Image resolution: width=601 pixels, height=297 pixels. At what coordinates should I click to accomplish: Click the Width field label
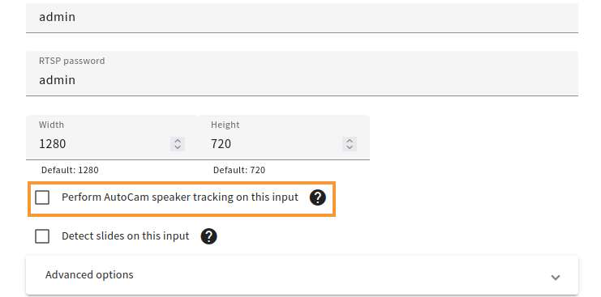(x=51, y=125)
